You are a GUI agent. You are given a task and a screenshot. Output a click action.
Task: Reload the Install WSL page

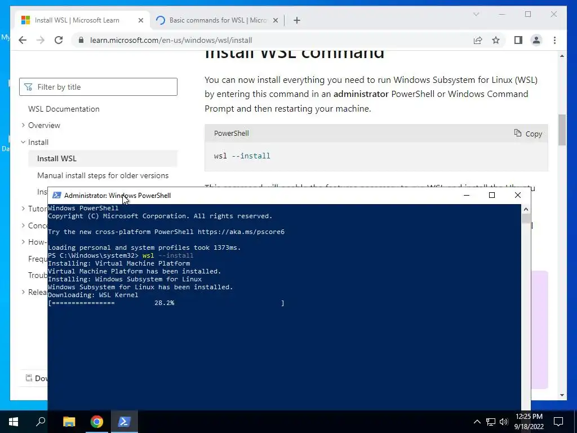click(59, 40)
